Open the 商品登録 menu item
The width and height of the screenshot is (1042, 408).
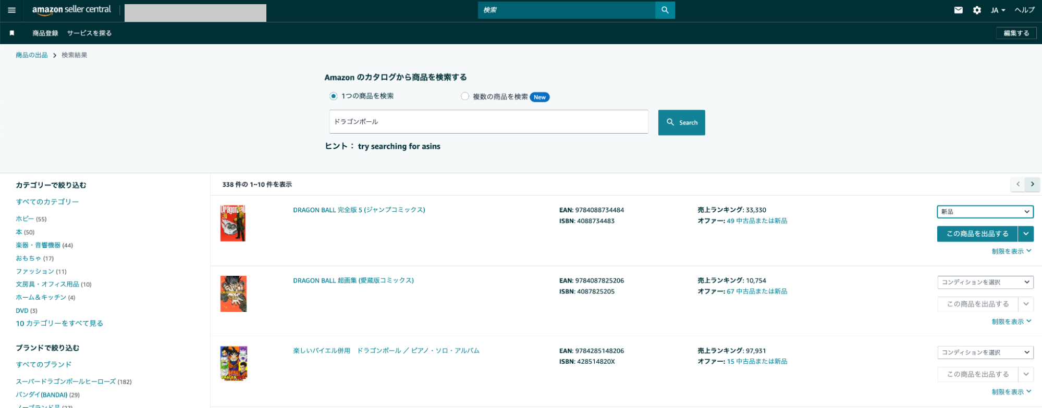[x=45, y=33]
